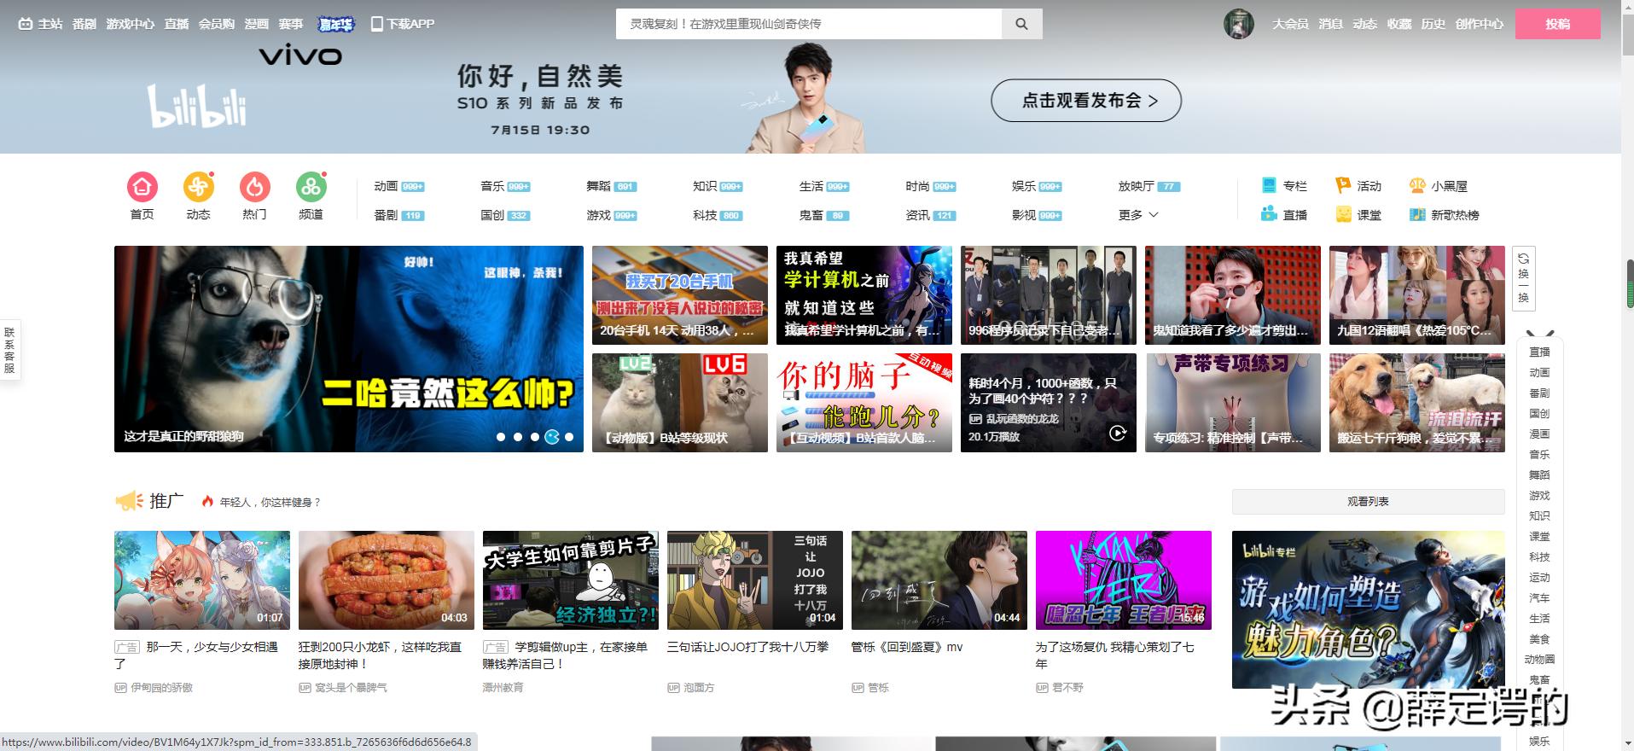Click the 小黑屋 scales icon
This screenshot has height=751, width=1634.
(x=1417, y=185)
